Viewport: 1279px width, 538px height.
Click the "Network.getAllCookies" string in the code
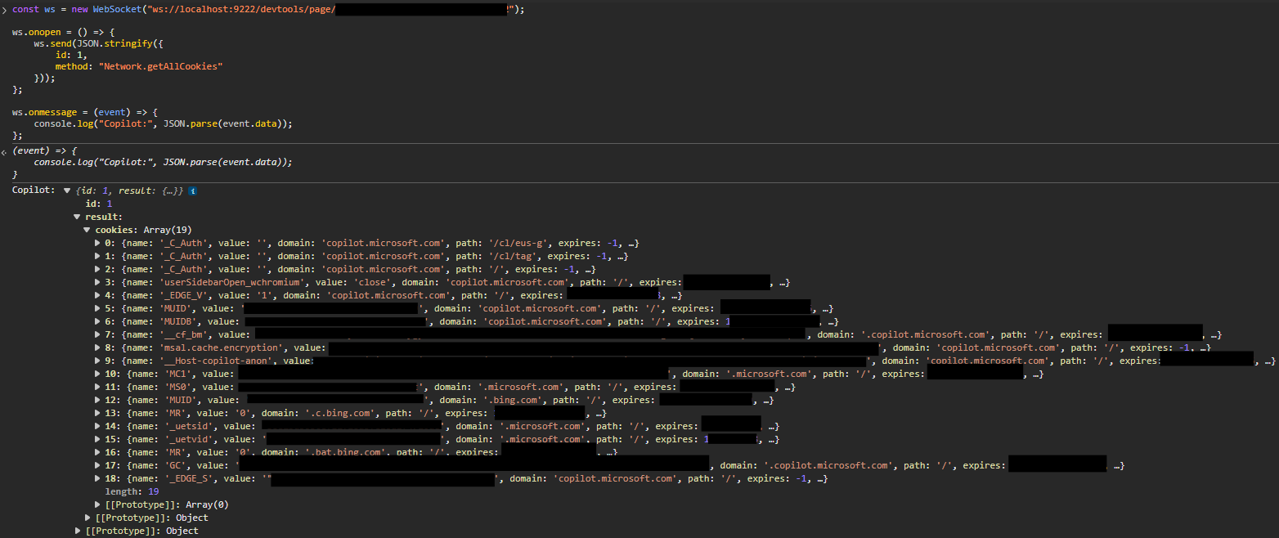161,65
